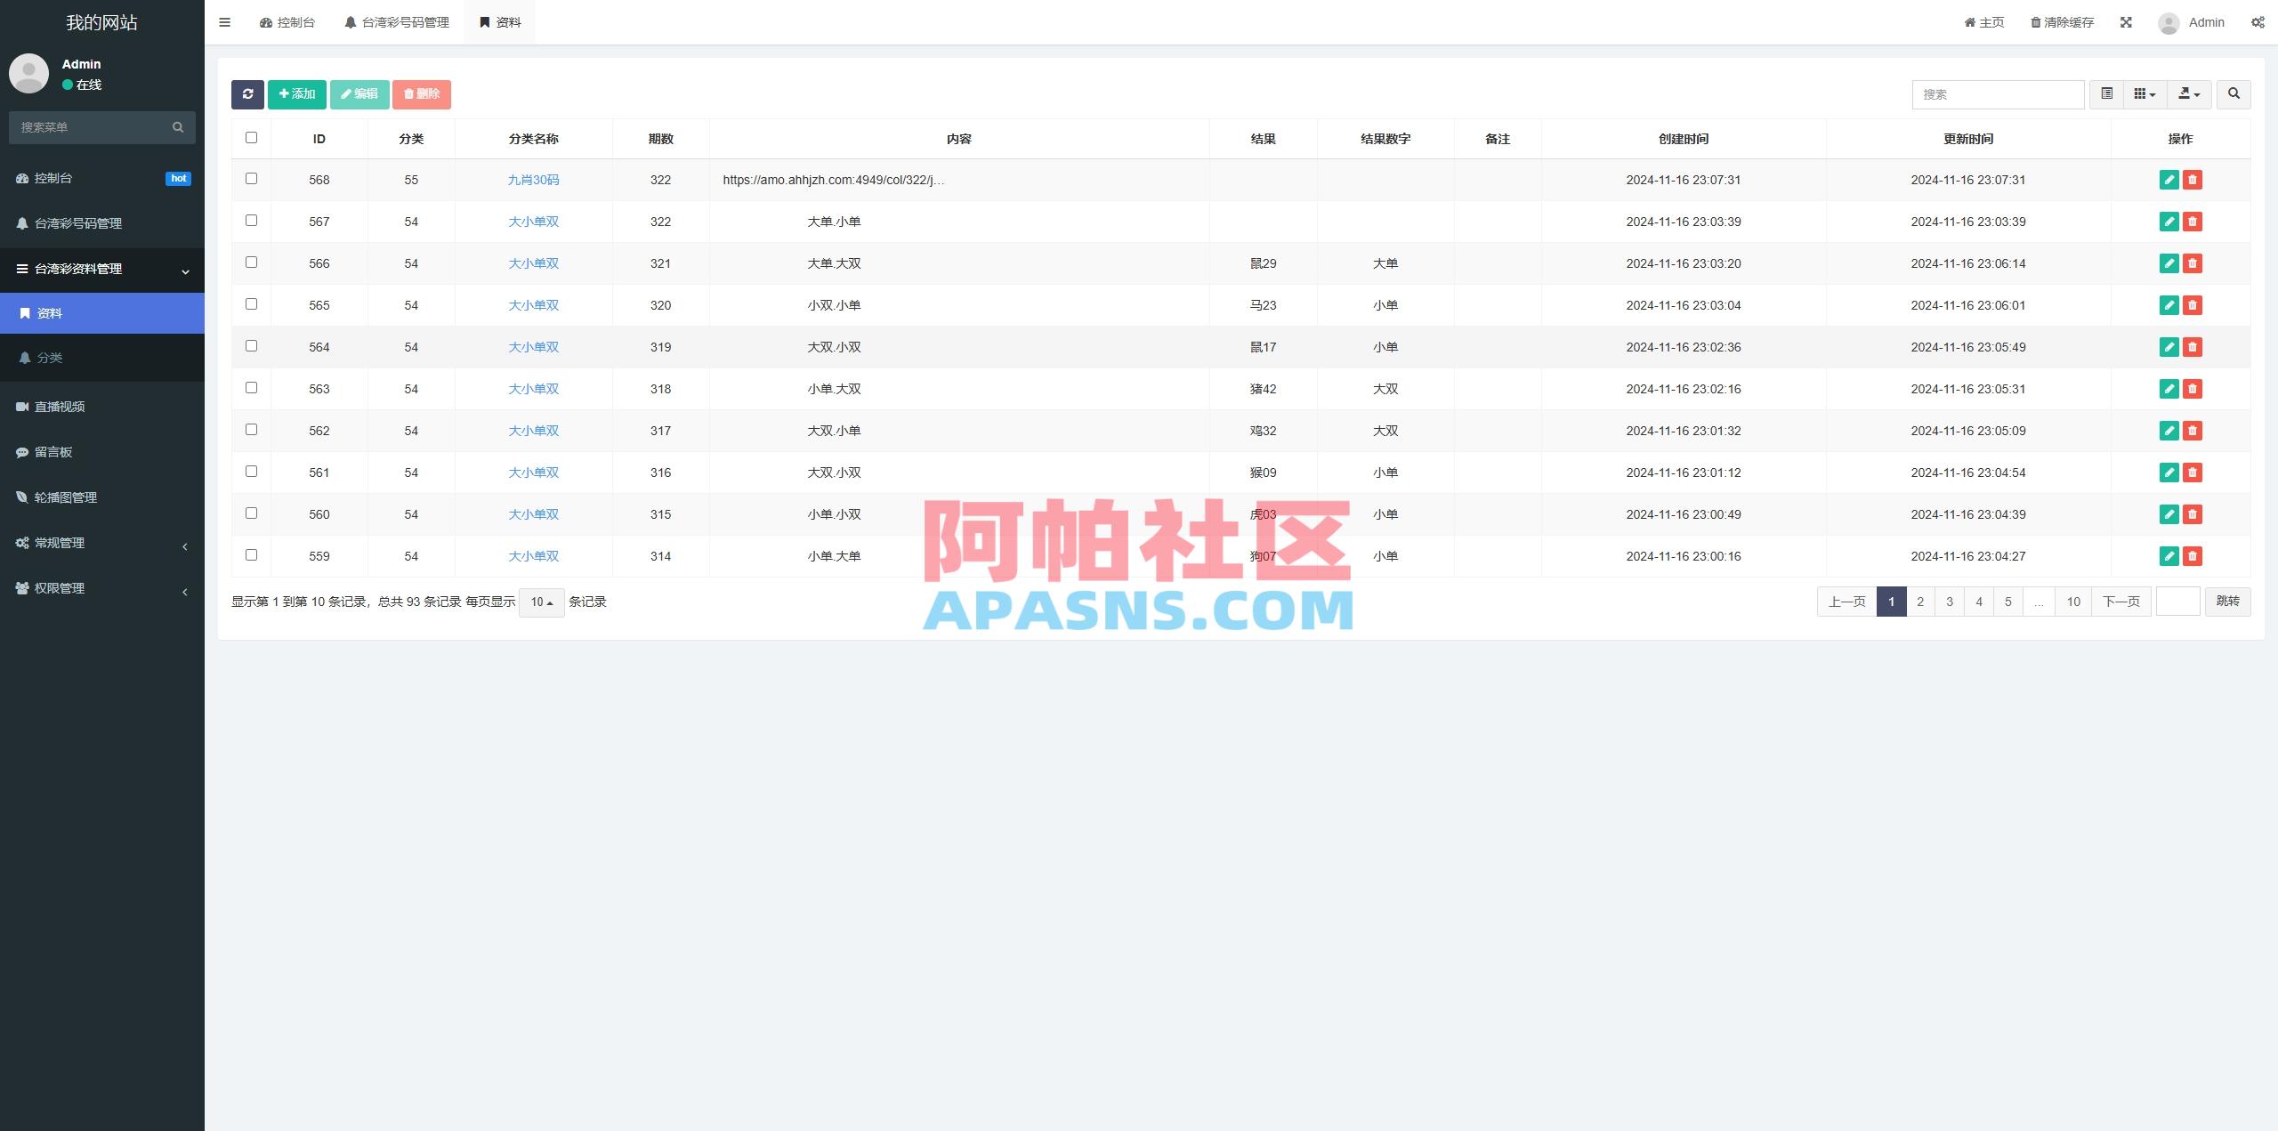Open fullscreen mode from top bar
This screenshot has height=1131, width=2278.
pos(2127,21)
